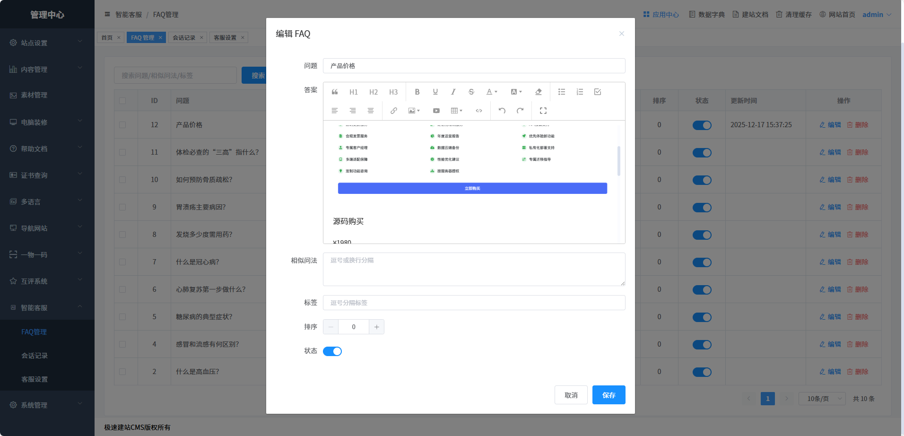
Task: Check the checkbox for row ID 12
Action: [x=122, y=125]
